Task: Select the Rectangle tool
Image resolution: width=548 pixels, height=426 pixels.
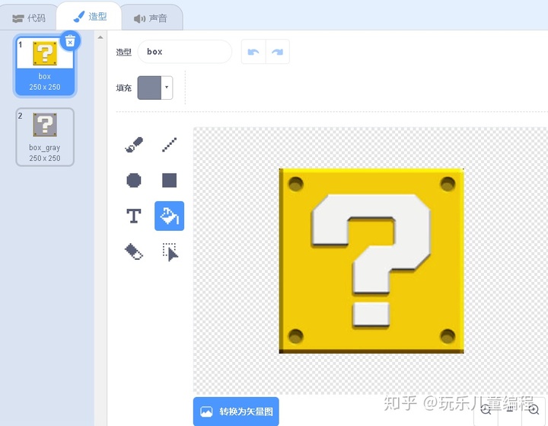Action: [x=170, y=181]
